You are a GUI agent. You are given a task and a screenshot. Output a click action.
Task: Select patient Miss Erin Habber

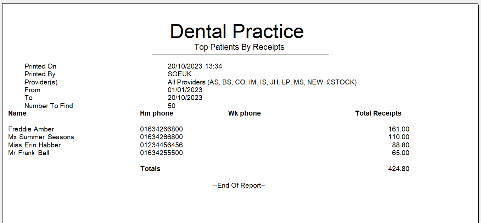click(x=34, y=145)
